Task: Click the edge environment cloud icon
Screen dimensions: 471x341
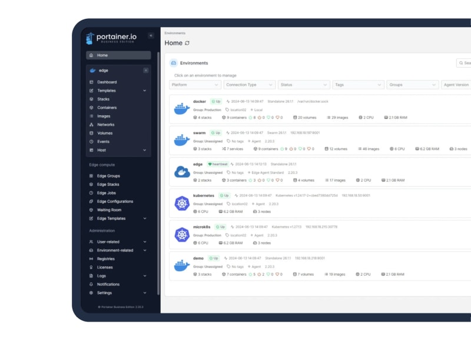Action: 181,172
